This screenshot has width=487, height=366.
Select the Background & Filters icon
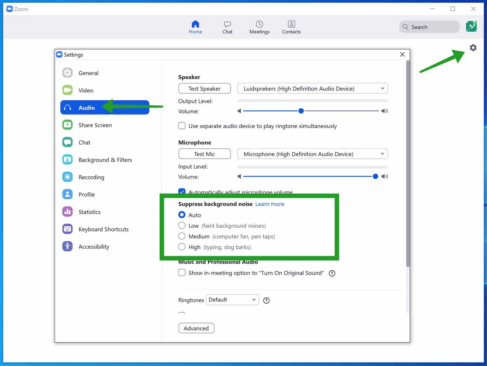[67, 159]
